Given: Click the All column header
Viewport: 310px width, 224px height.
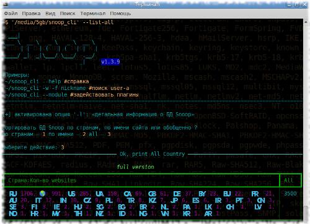Looking at the screenshot, I should click(288, 180).
